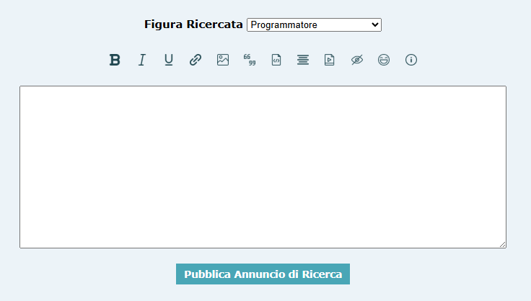Screen dimensions: 531x301
Task: Center-align the text
Action: 303,60
